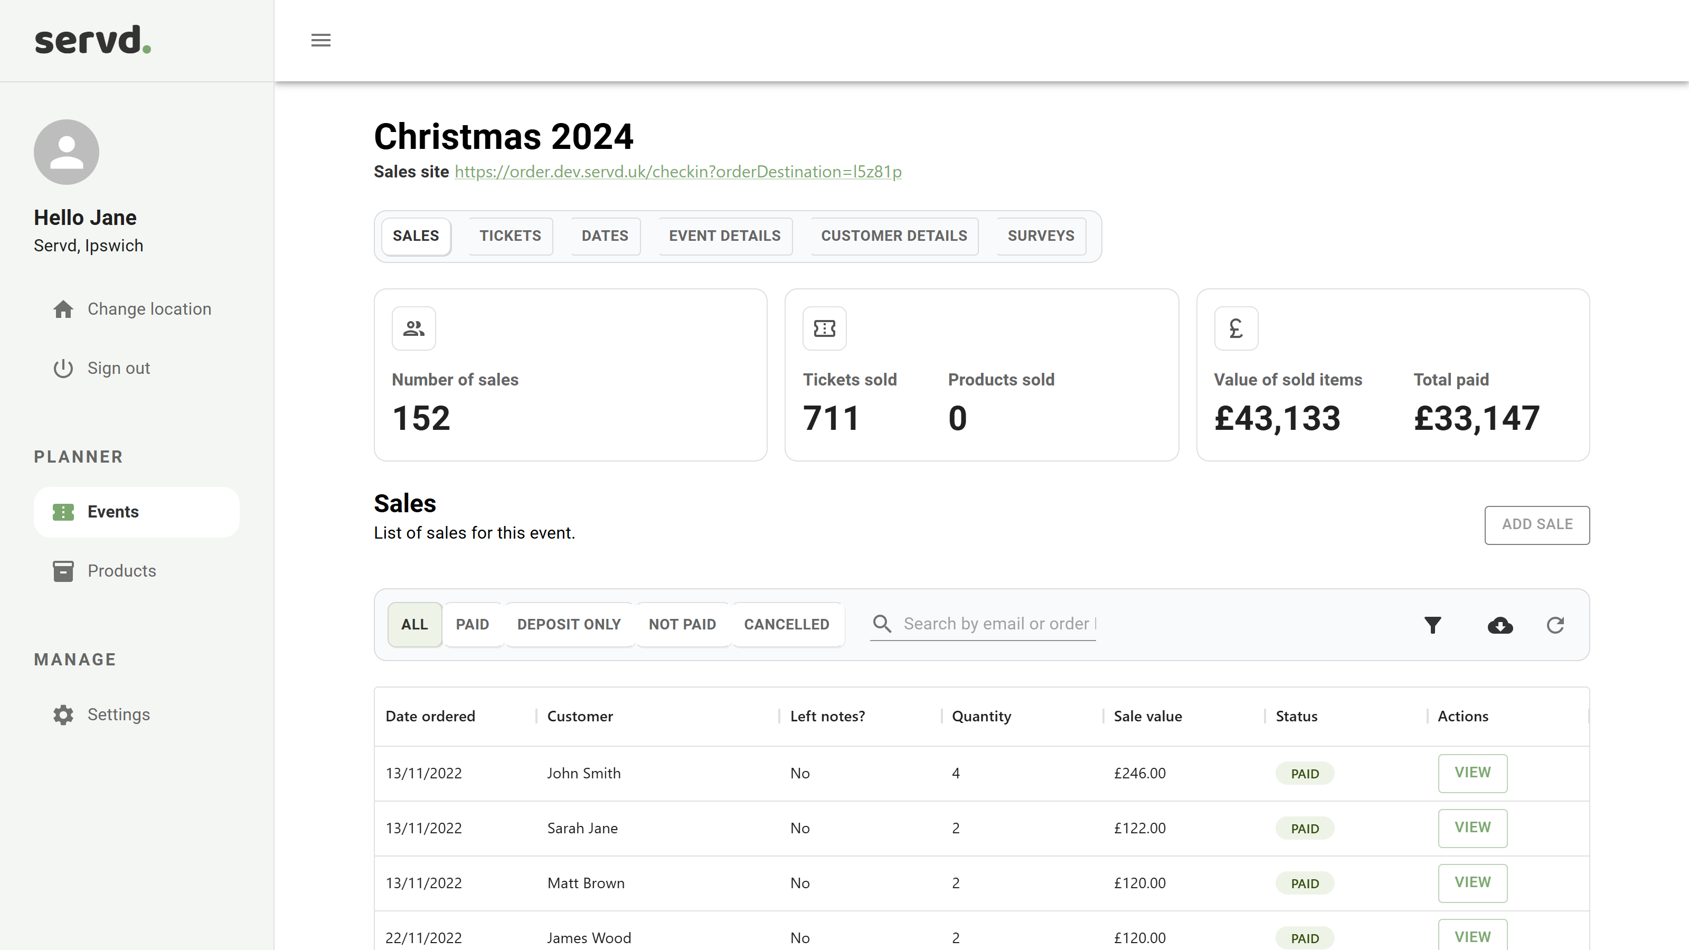Click the Number of sales value 152

421,418
